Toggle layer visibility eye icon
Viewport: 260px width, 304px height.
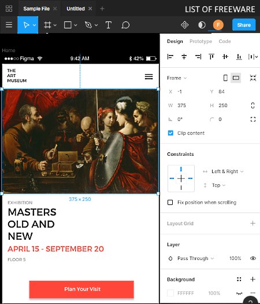[x=253, y=258]
